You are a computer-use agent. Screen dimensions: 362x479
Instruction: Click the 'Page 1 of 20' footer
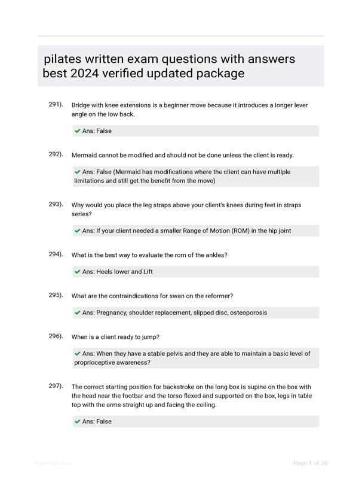310,463
